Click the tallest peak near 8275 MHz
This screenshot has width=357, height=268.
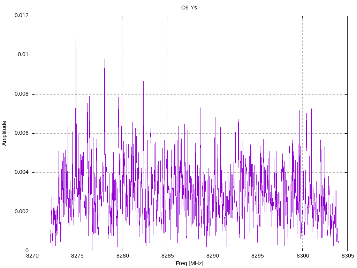click(76, 39)
